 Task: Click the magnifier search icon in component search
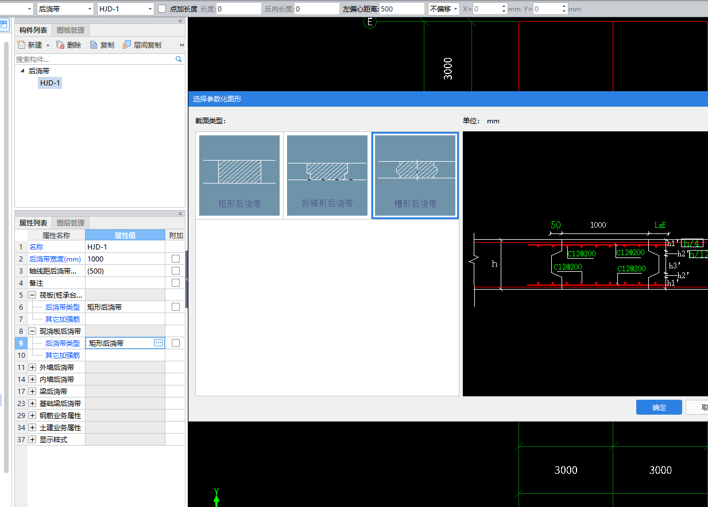[x=179, y=59]
